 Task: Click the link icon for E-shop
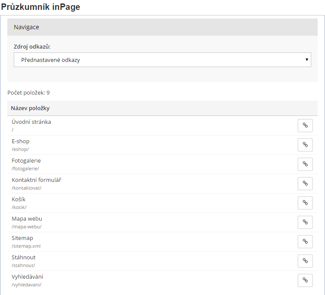tap(305, 144)
